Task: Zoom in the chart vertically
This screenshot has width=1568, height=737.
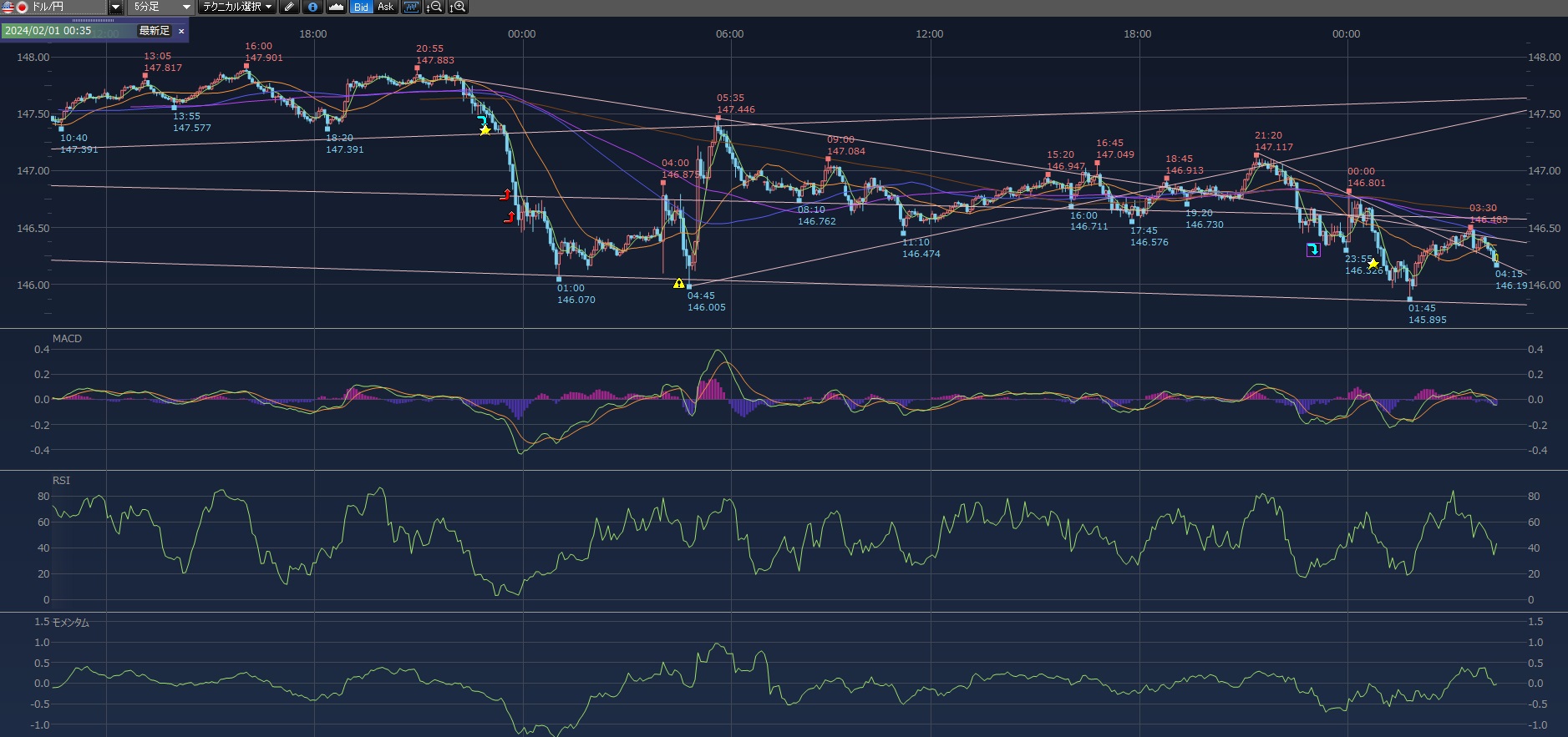Action: [x=457, y=7]
